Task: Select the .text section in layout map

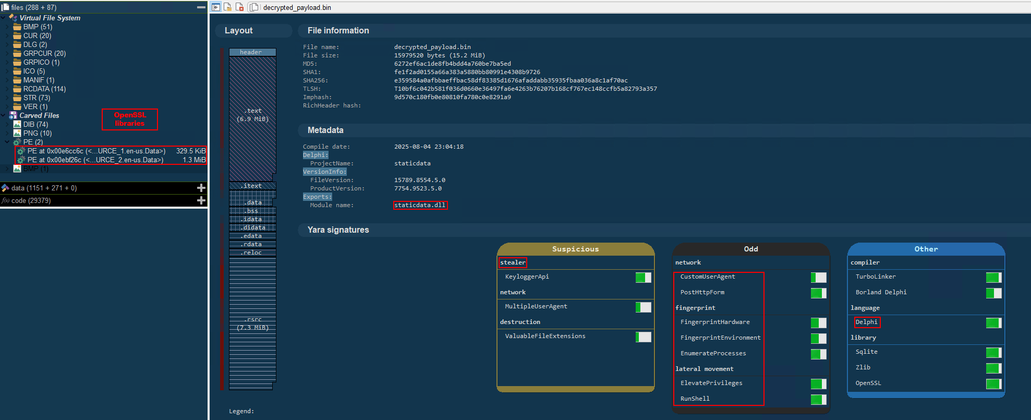Action: (252, 115)
